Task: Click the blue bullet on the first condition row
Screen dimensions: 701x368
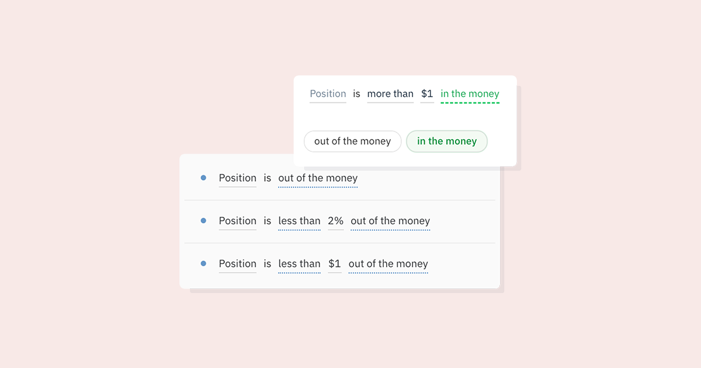Action: coord(203,178)
